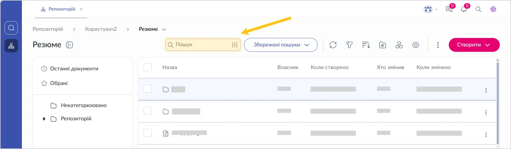
Task: Open Останні документи in side panel
Action: pos(74,69)
